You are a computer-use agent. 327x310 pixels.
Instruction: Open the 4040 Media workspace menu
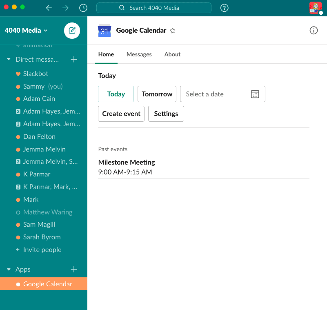click(26, 30)
